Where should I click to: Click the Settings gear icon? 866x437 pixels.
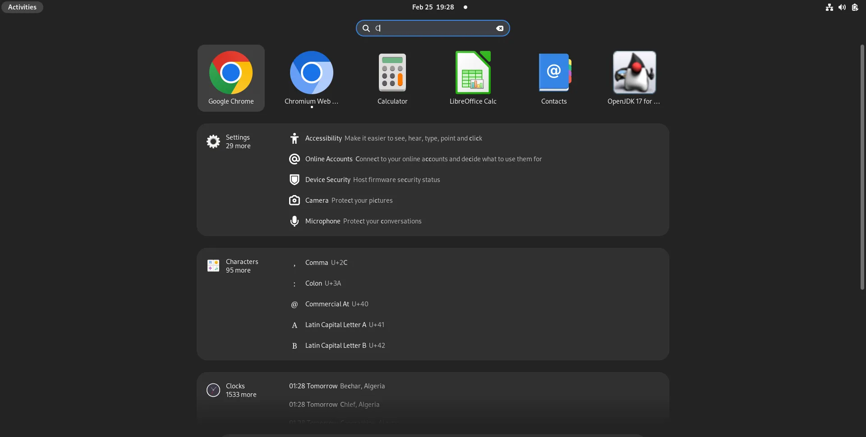pyautogui.click(x=213, y=141)
